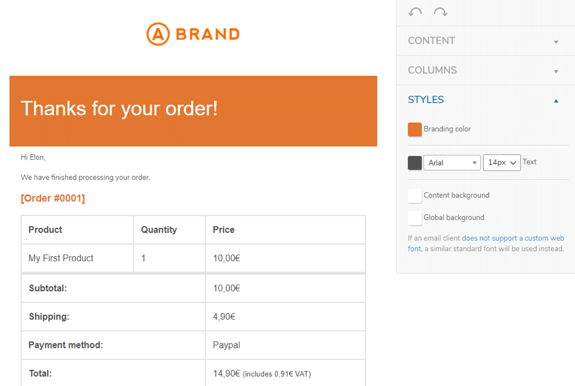This screenshot has width=575, height=386.
Task: Expand the Content section arrow
Action: (x=556, y=42)
